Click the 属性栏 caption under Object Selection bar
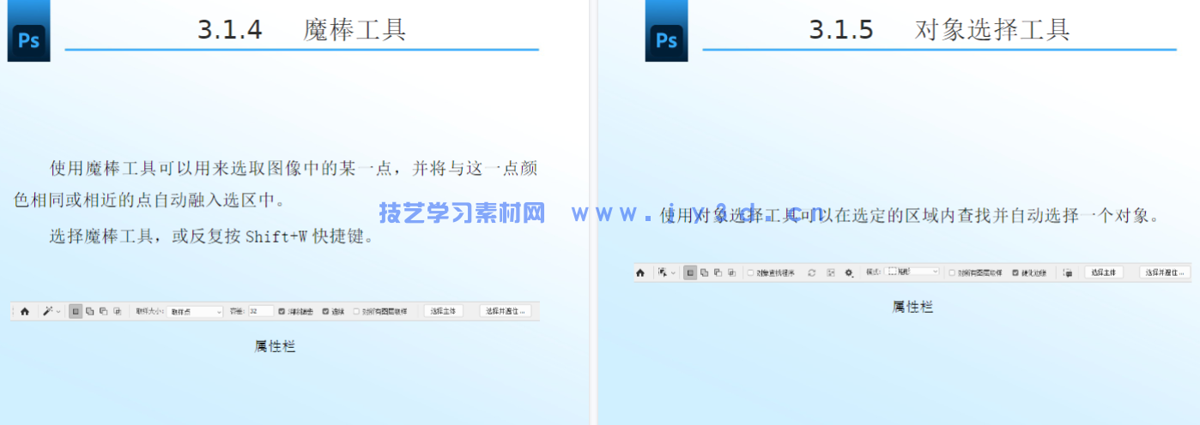This screenshot has width=1200, height=425. coord(912,306)
